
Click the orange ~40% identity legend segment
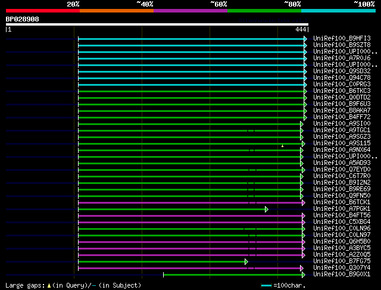click(117, 11)
